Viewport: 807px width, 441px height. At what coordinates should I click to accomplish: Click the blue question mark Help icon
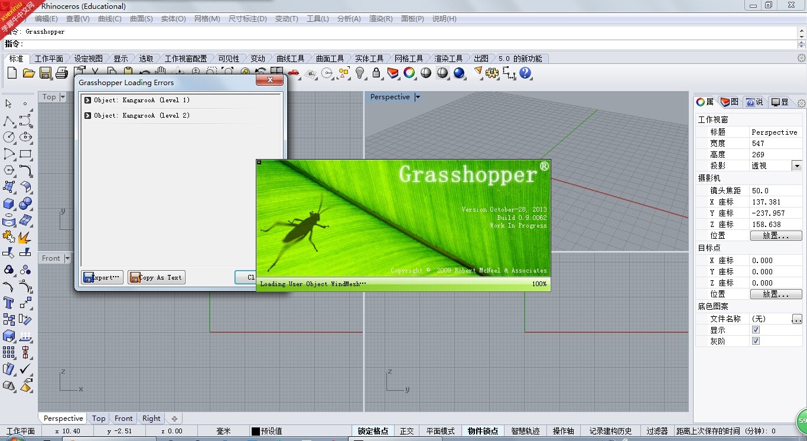click(525, 73)
